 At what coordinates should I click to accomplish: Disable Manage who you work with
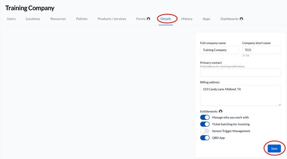click(x=205, y=117)
